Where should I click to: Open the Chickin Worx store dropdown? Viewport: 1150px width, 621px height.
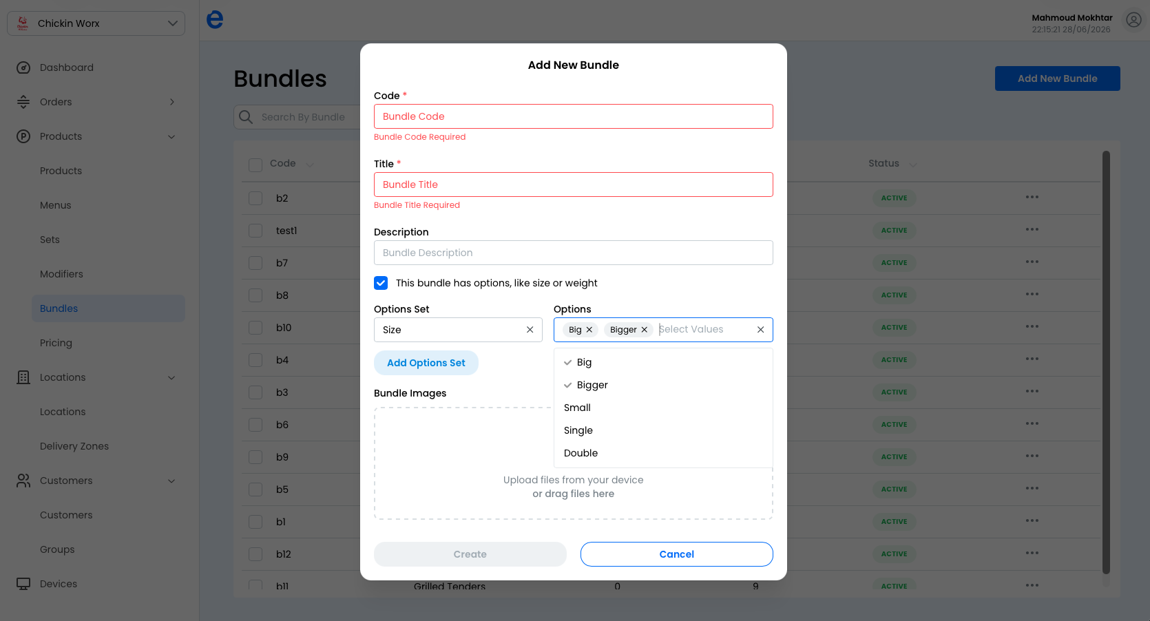point(96,23)
